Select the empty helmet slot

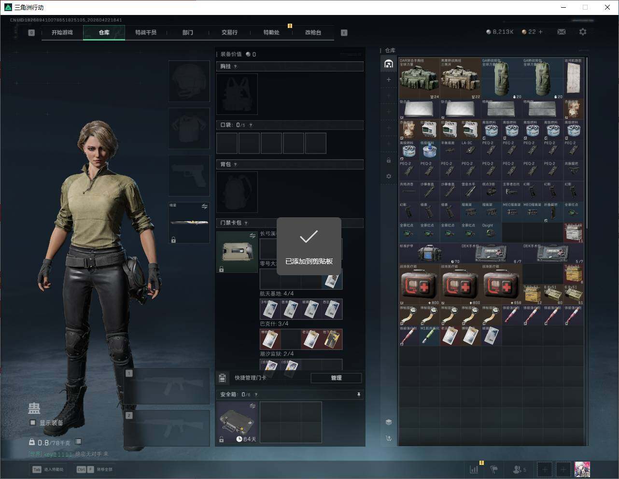point(189,81)
